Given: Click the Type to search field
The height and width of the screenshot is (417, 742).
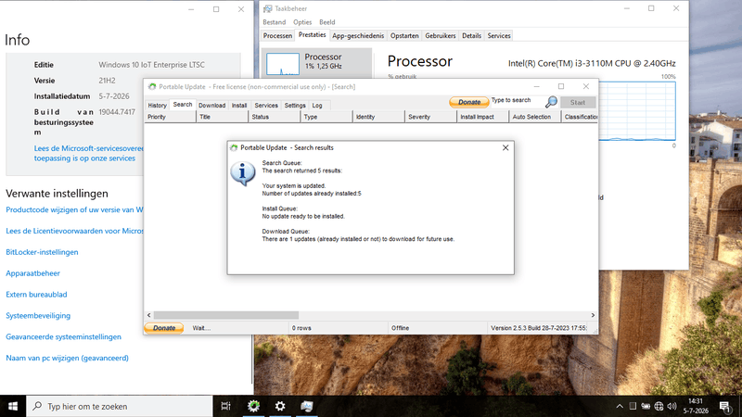Looking at the screenshot, I should pos(518,100).
